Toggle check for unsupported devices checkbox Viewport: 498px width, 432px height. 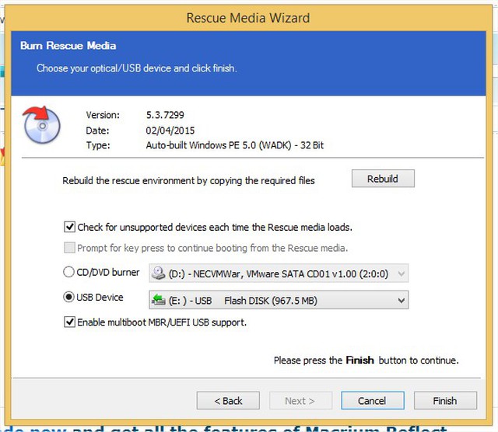[69, 227]
